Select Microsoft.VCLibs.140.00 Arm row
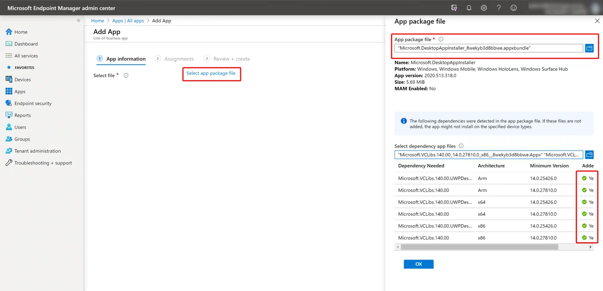This screenshot has height=291, width=603. point(494,190)
